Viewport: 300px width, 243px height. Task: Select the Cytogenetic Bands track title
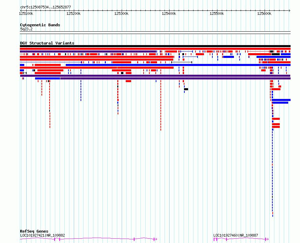(40, 25)
